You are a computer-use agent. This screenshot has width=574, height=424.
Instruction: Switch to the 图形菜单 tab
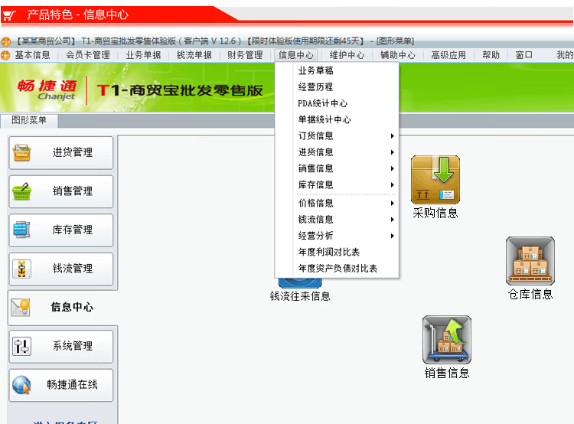point(29,120)
